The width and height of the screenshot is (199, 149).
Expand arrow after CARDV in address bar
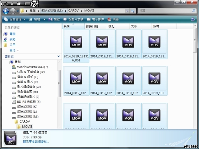pos(81,11)
